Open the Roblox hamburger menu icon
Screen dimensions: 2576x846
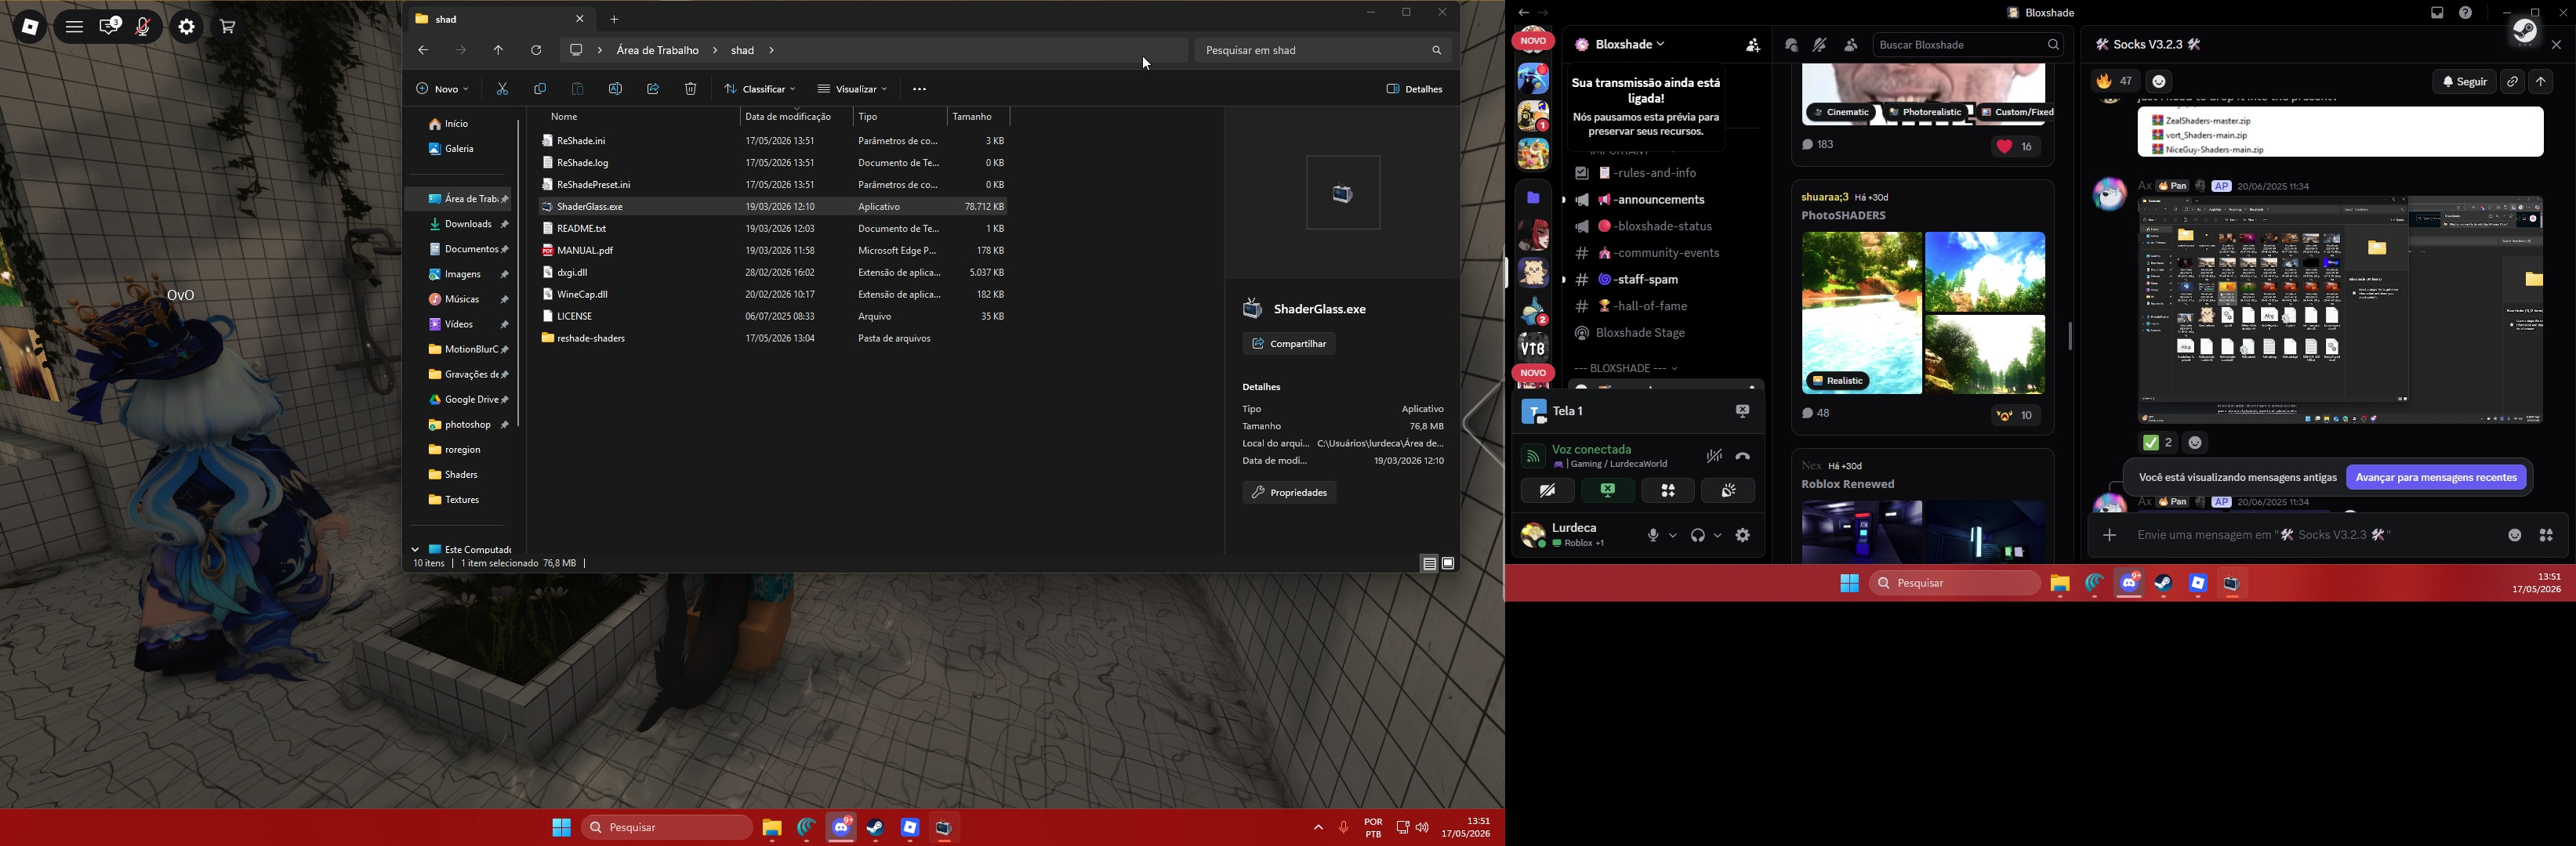click(x=73, y=27)
